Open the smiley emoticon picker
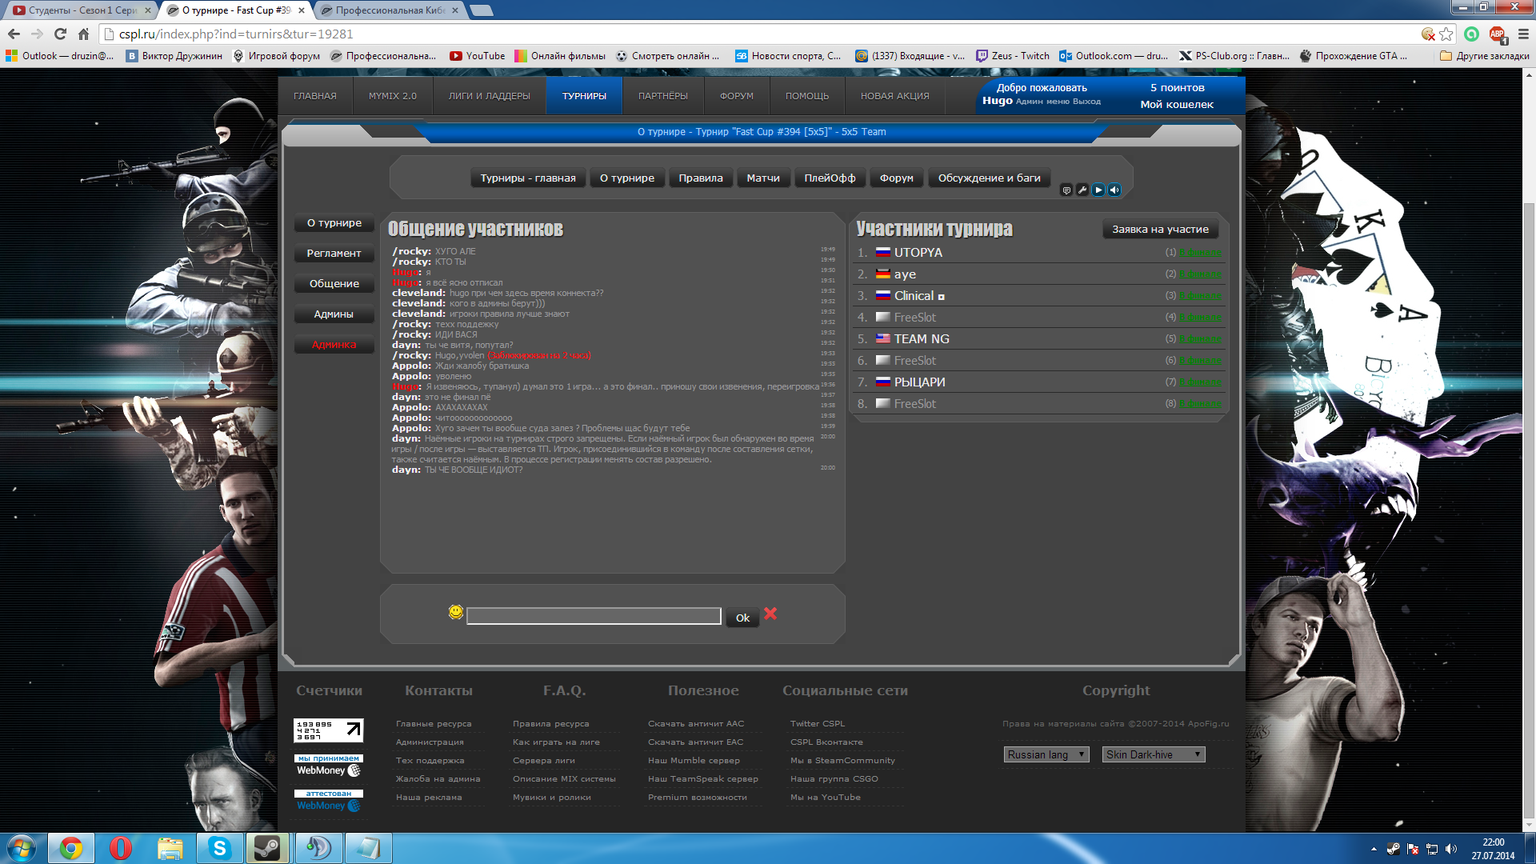The image size is (1536, 864). click(x=456, y=612)
